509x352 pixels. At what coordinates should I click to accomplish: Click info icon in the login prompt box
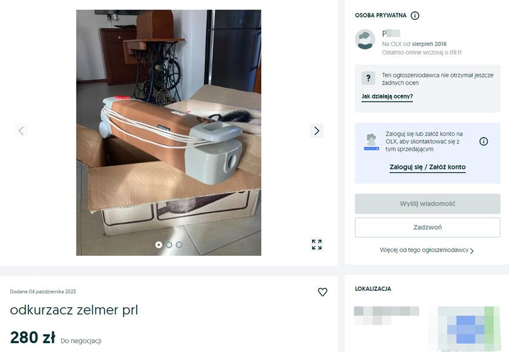(x=484, y=142)
